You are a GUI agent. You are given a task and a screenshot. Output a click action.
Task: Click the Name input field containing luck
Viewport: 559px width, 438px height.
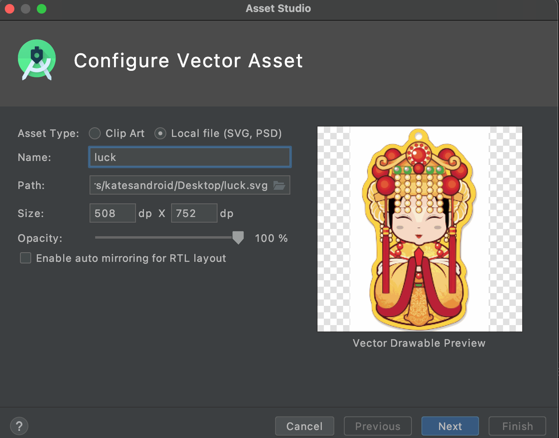(x=190, y=157)
